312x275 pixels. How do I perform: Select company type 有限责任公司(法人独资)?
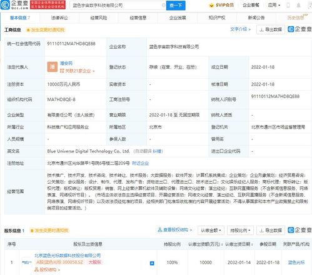pyautogui.click(x=71, y=115)
